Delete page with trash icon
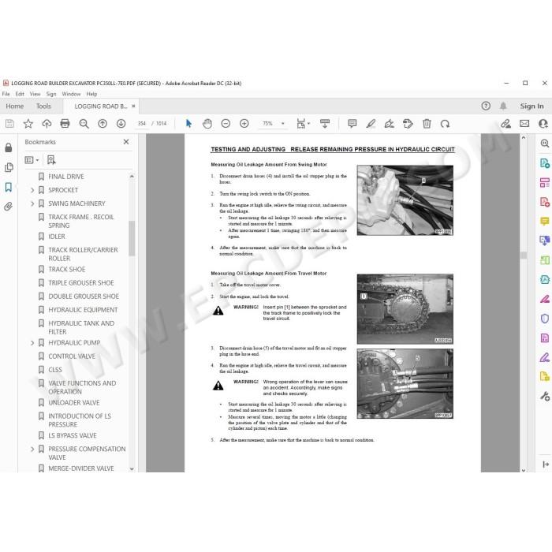552x552 pixels. tap(427, 124)
